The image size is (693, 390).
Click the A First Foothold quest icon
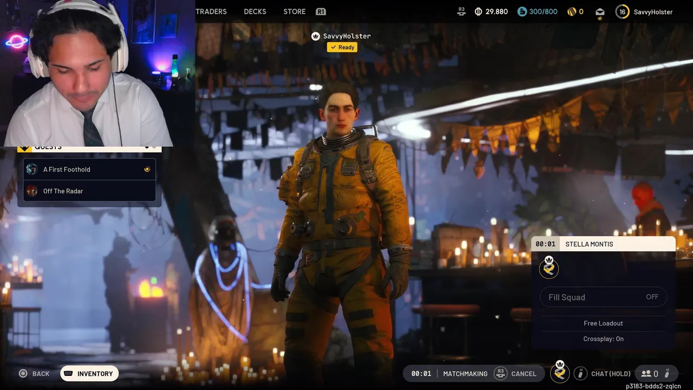click(x=32, y=169)
